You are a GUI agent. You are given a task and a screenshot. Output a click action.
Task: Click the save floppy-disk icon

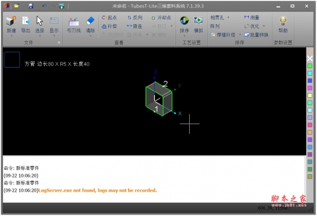(31, 6)
